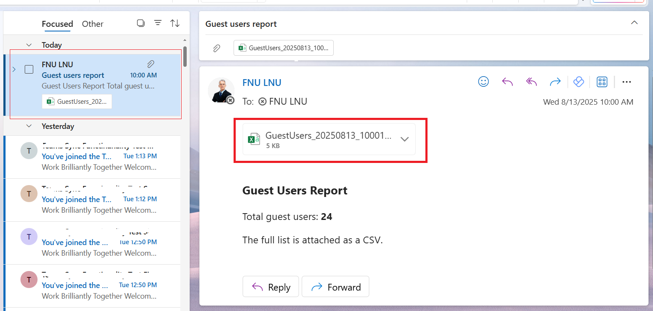Viewport: 653px width, 311px height.
Task: Click the emoji reaction smiley icon
Action: tap(483, 82)
